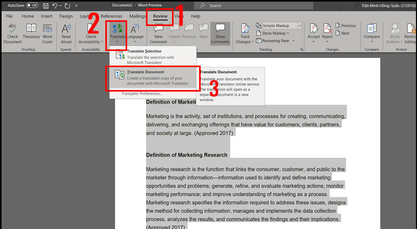Screen dimensions: 417x229
Task: Select the Review tab
Action: click(x=160, y=16)
